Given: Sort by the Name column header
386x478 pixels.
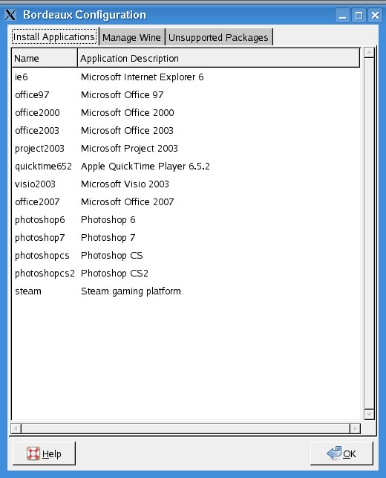Looking at the screenshot, I should click(x=45, y=58).
